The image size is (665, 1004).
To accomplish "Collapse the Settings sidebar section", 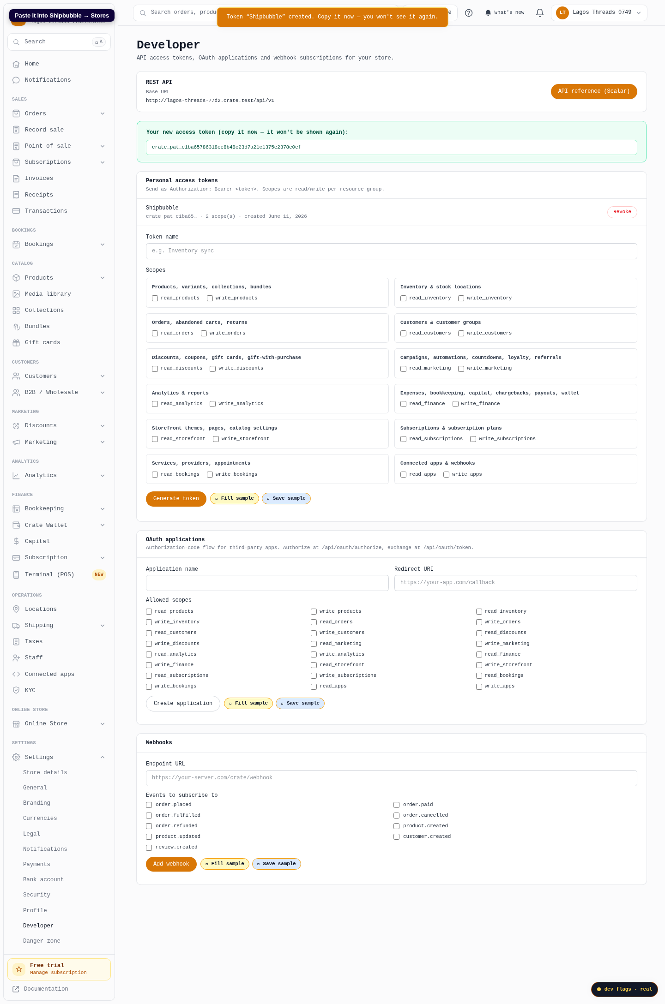I will pyautogui.click(x=103, y=757).
